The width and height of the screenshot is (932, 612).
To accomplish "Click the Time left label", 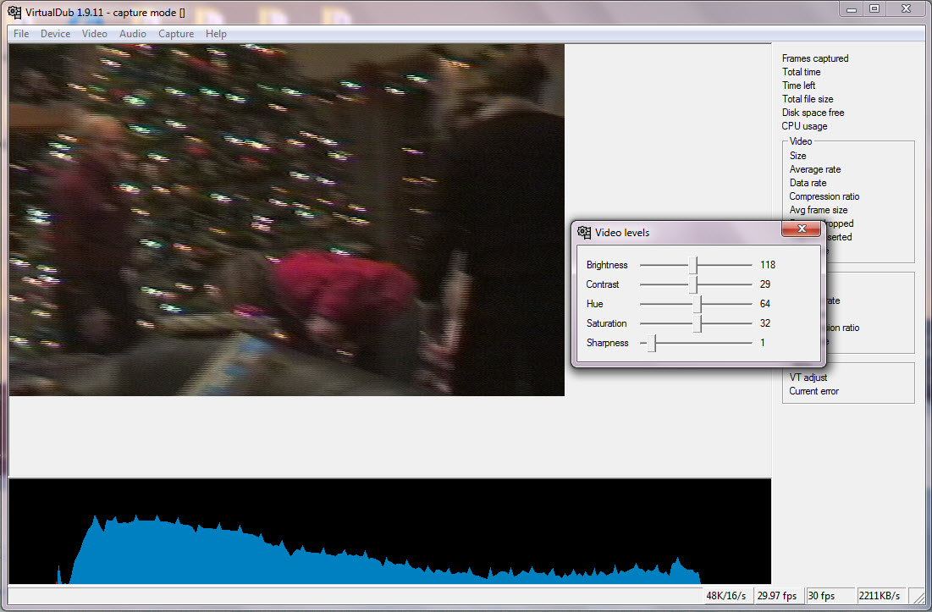I will tap(798, 85).
